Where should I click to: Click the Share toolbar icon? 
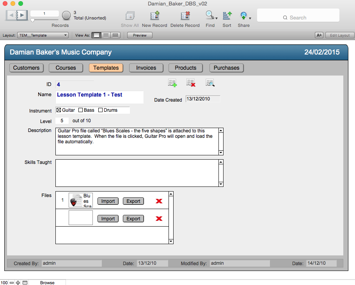point(243,16)
